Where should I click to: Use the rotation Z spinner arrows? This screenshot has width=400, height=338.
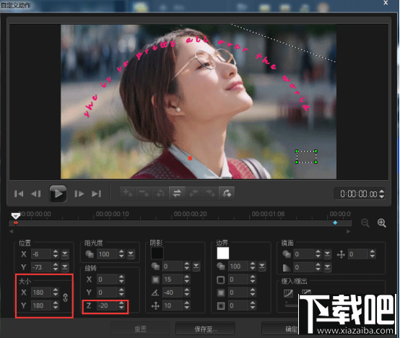pos(121,305)
